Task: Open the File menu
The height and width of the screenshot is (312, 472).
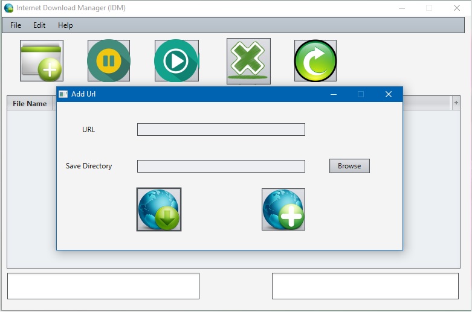Action: (16, 25)
